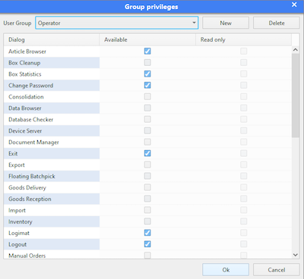The image size is (304, 279).
Task: Select the Box Cleanup row label
Action: (24, 63)
